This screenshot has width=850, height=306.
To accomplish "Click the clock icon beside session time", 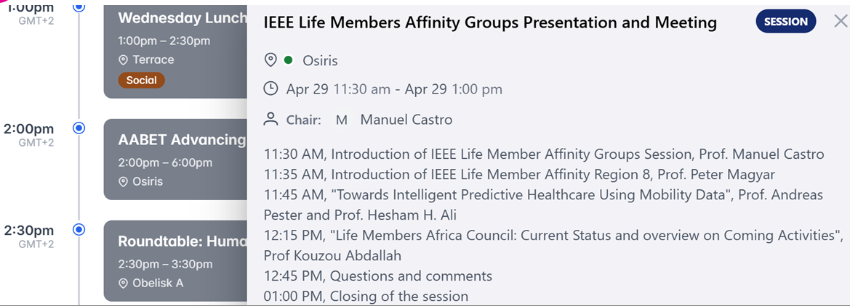I will (x=270, y=89).
